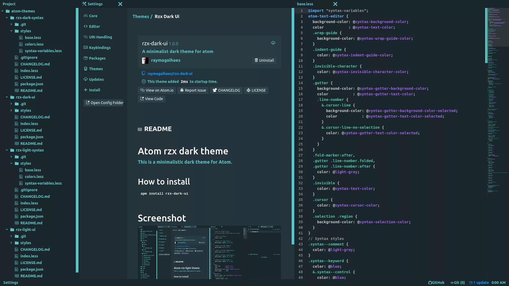Screen dimensions: 509x286
Task: Expand the .git folder under rzx-dark-syntax
Action: pyautogui.click(x=11, y=24)
